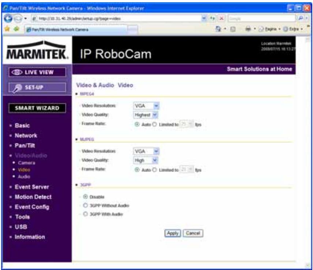Viewport: 313px width, 270px height.
Task: Open MJPEG frame rate fps dropdown
Action: [186, 170]
